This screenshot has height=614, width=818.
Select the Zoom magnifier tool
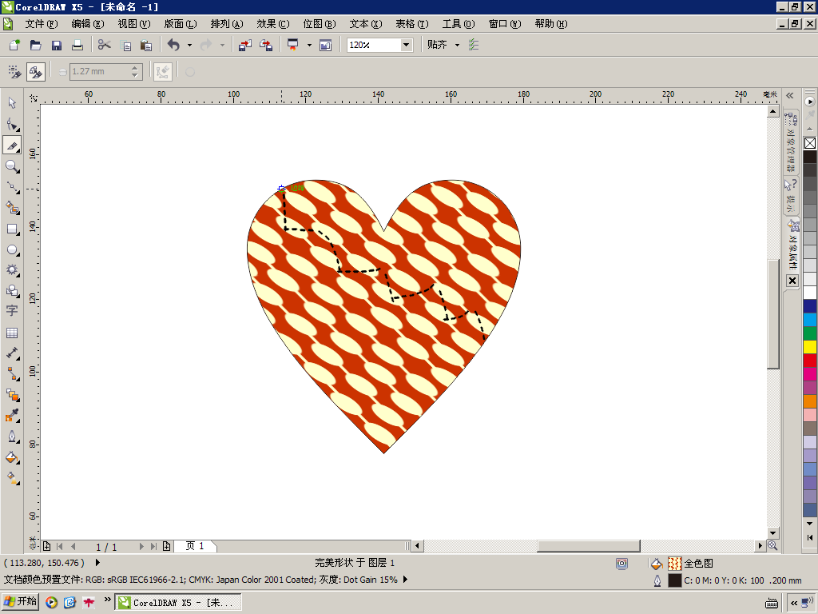[x=12, y=166]
